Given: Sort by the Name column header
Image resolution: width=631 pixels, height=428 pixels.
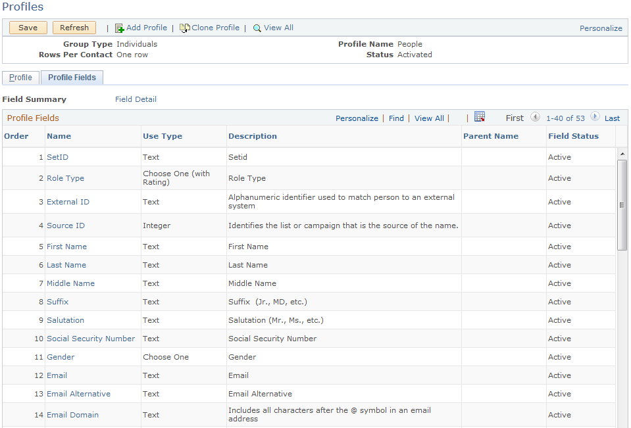Looking at the screenshot, I should [59, 136].
